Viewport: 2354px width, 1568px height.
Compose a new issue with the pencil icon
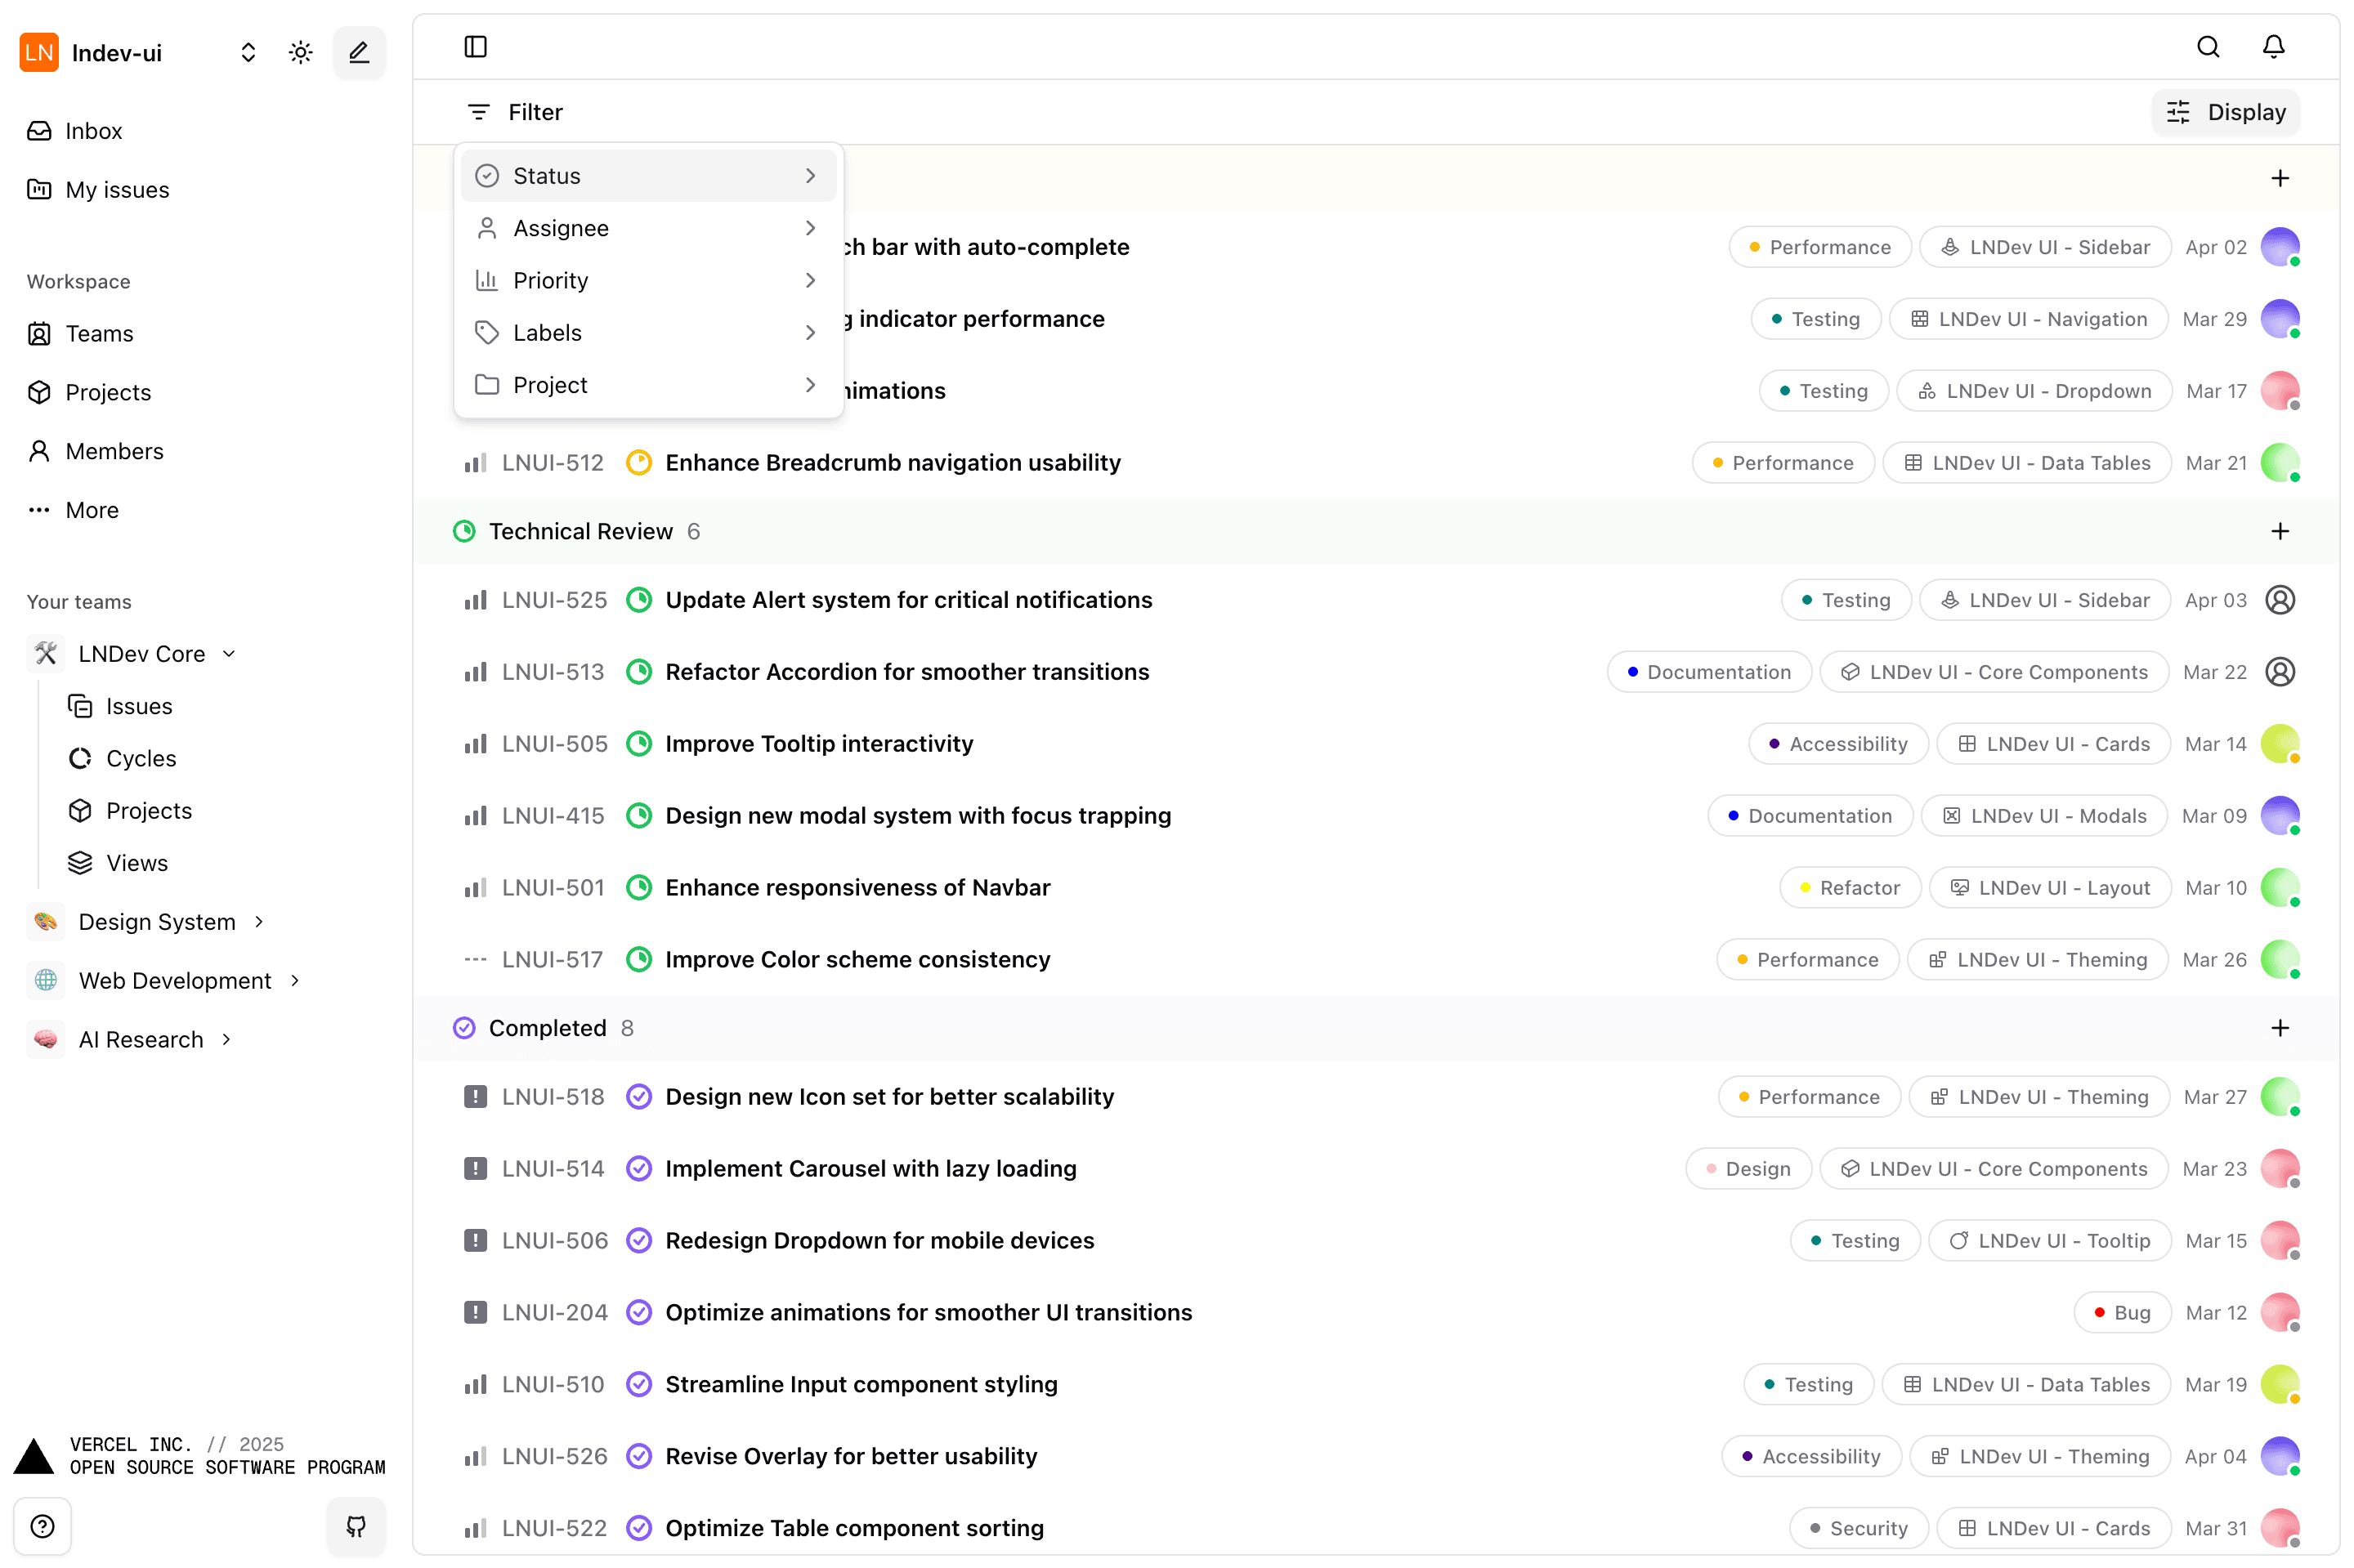coord(358,52)
